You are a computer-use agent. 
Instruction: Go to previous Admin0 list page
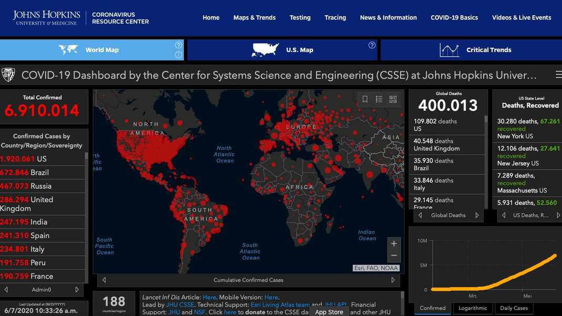pos(6,289)
